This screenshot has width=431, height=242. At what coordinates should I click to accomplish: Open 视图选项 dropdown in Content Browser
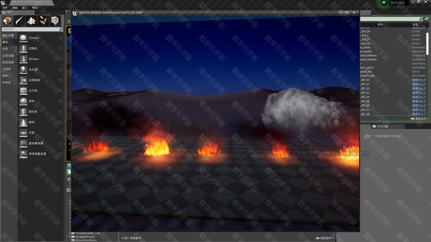tap(325, 238)
